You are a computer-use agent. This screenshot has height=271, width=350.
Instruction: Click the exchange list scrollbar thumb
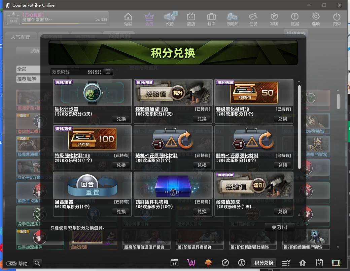tap(299, 127)
